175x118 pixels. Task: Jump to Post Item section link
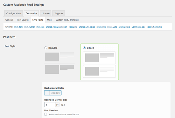18,27
